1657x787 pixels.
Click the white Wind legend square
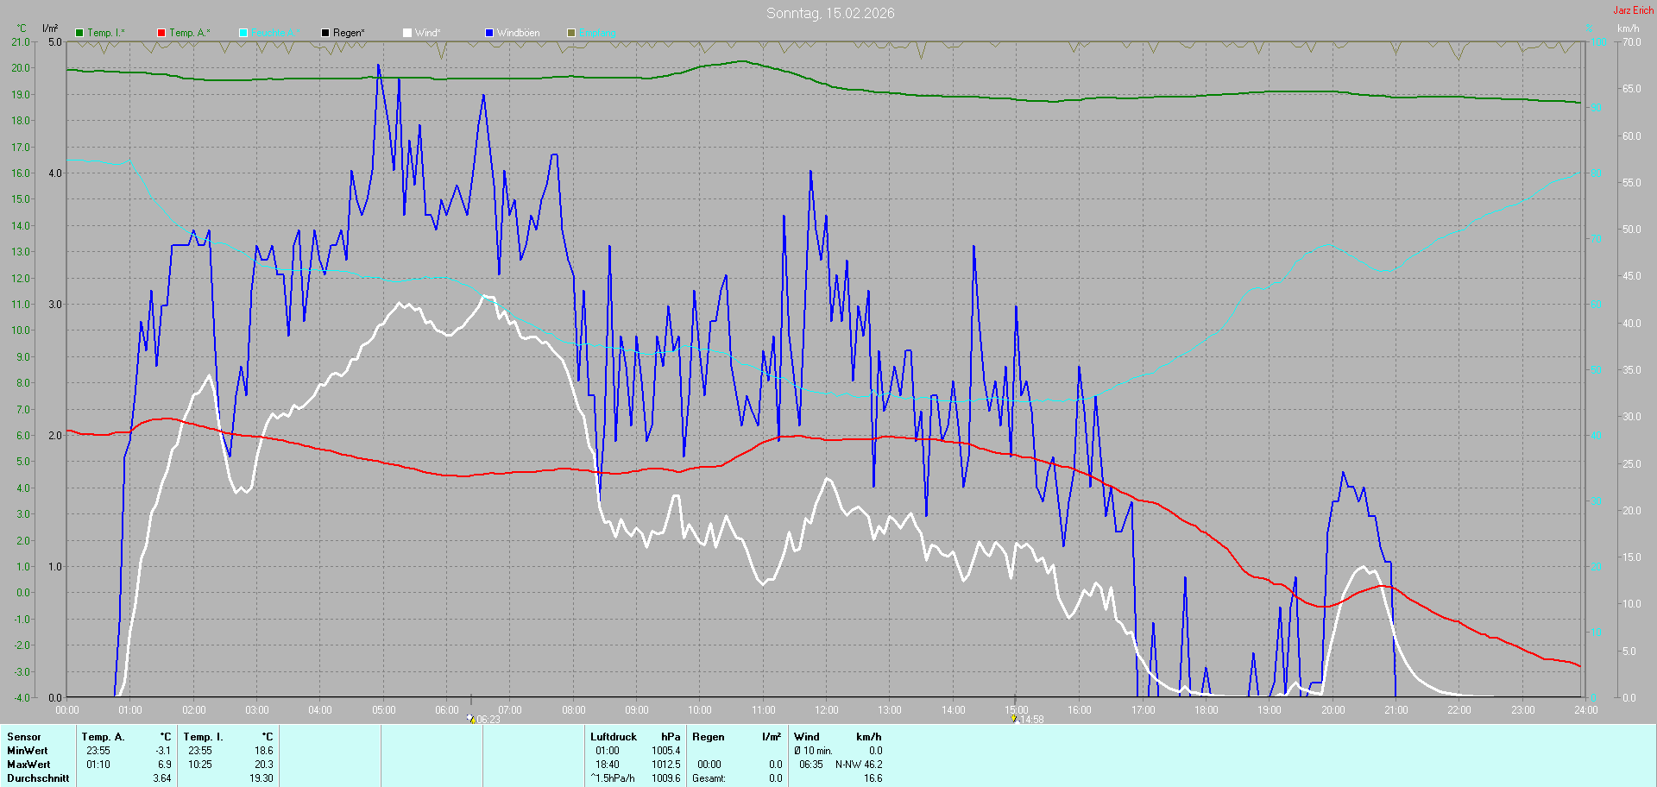(407, 33)
